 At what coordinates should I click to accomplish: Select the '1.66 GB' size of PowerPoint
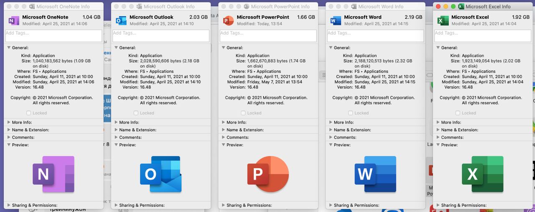pos(306,17)
